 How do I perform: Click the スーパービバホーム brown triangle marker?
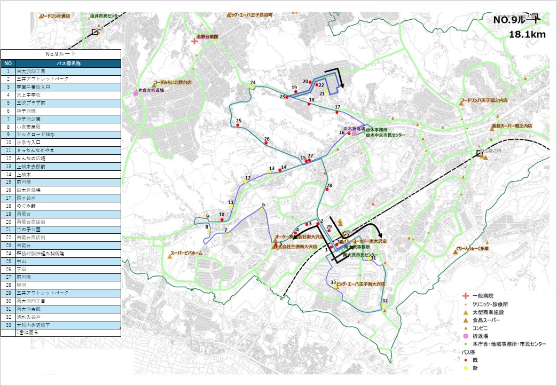tap(170, 256)
